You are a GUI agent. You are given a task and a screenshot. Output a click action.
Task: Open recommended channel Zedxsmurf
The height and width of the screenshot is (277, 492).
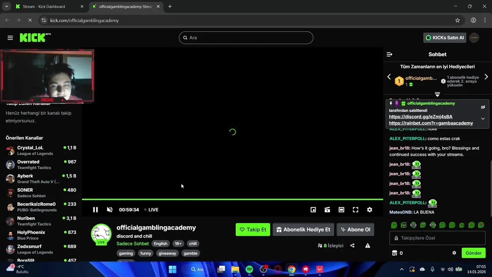pos(41,249)
